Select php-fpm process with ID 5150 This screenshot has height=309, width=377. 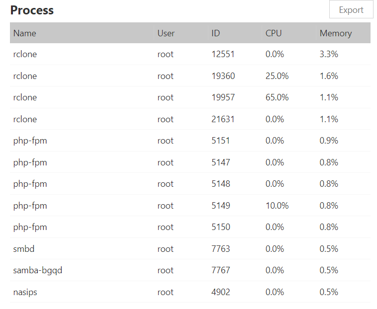(30, 227)
